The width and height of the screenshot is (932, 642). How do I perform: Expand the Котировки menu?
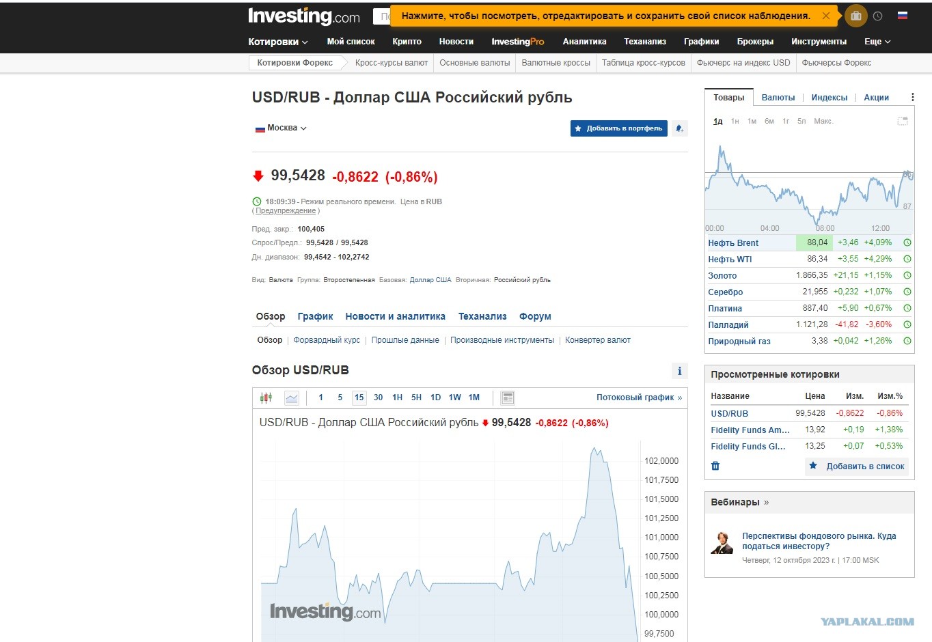tap(278, 42)
